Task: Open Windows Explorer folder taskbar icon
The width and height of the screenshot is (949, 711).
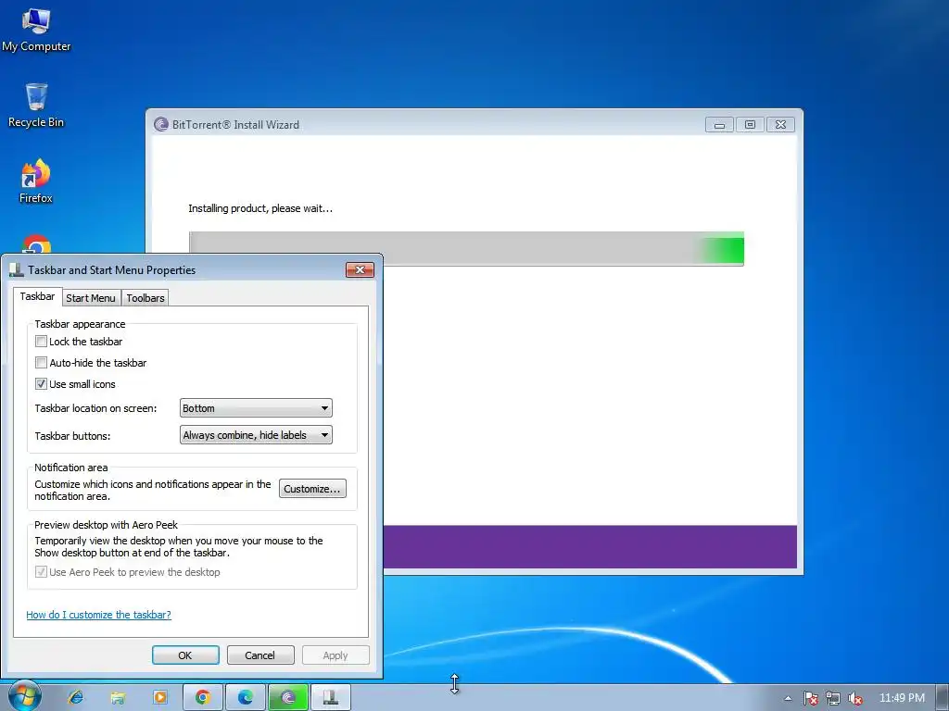Action: point(118,698)
